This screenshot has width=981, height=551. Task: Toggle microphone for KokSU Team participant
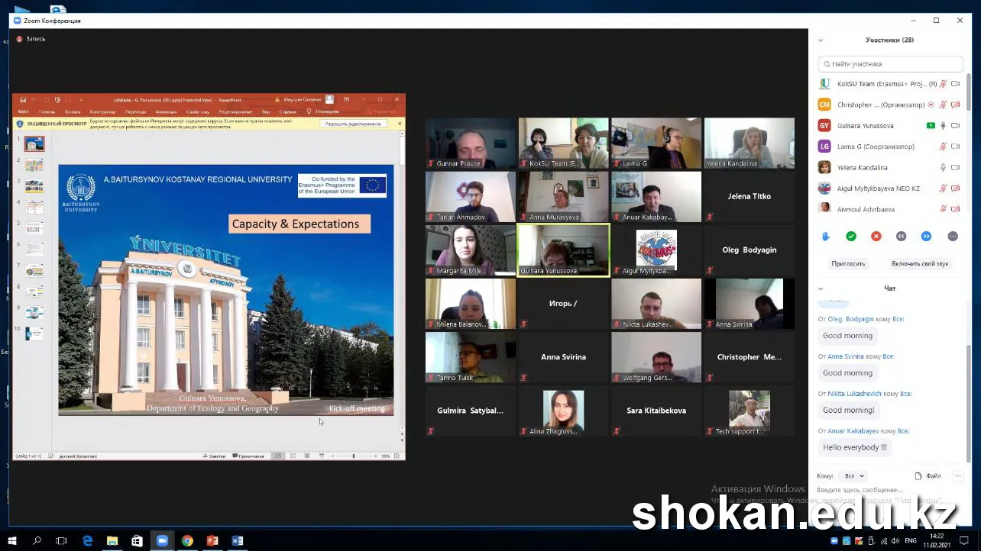click(x=943, y=84)
